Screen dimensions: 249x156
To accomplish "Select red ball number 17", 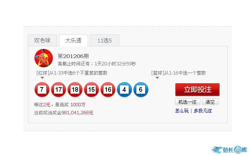I will coord(59,89).
